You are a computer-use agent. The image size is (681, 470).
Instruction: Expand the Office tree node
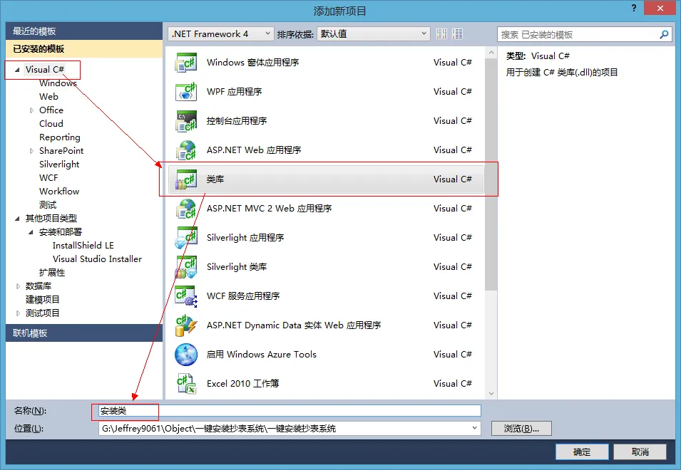pyautogui.click(x=31, y=110)
